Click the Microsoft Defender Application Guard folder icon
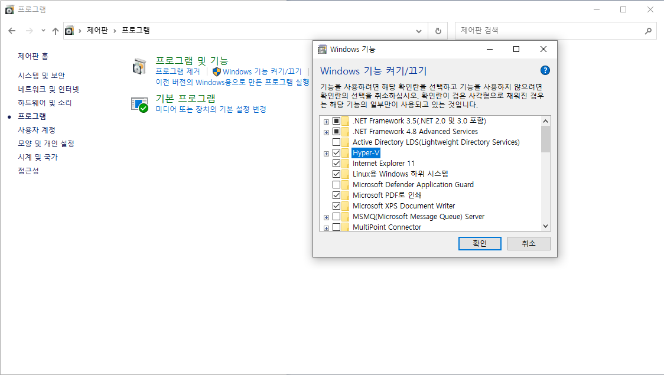Screen dimensions: 664x375 pyautogui.click(x=346, y=184)
